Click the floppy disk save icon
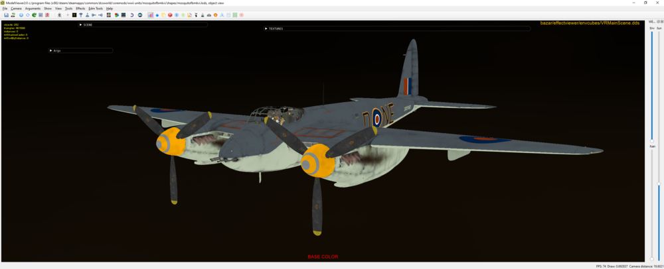Image resolution: width=664 pixels, height=269 pixels. click(7, 15)
